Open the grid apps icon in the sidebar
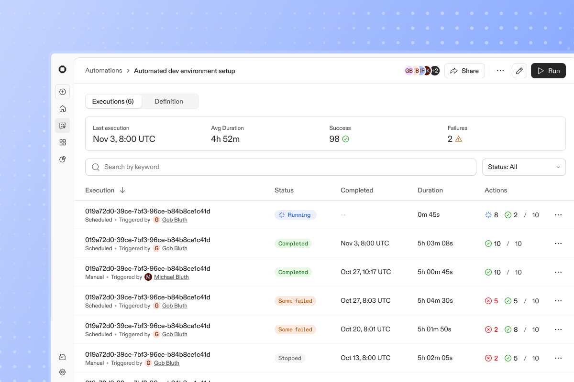This screenshot has height=382, width=574. pos(62,142)
